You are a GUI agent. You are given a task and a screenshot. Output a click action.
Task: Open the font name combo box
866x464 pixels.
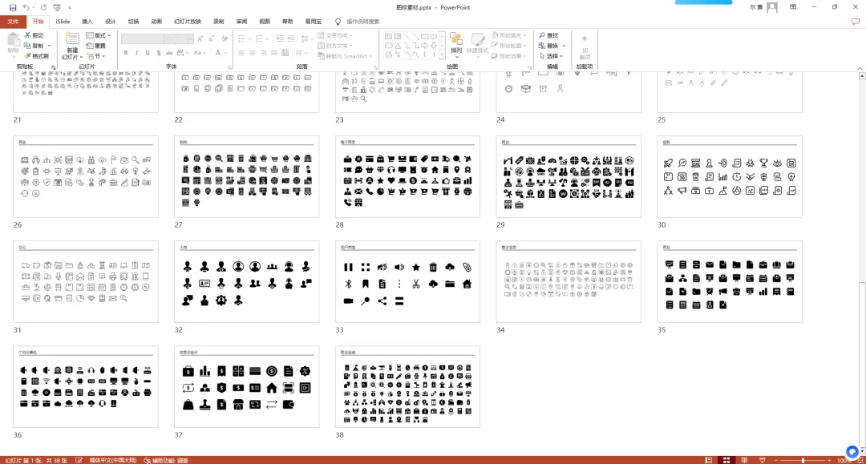click(x=145, y=39)
